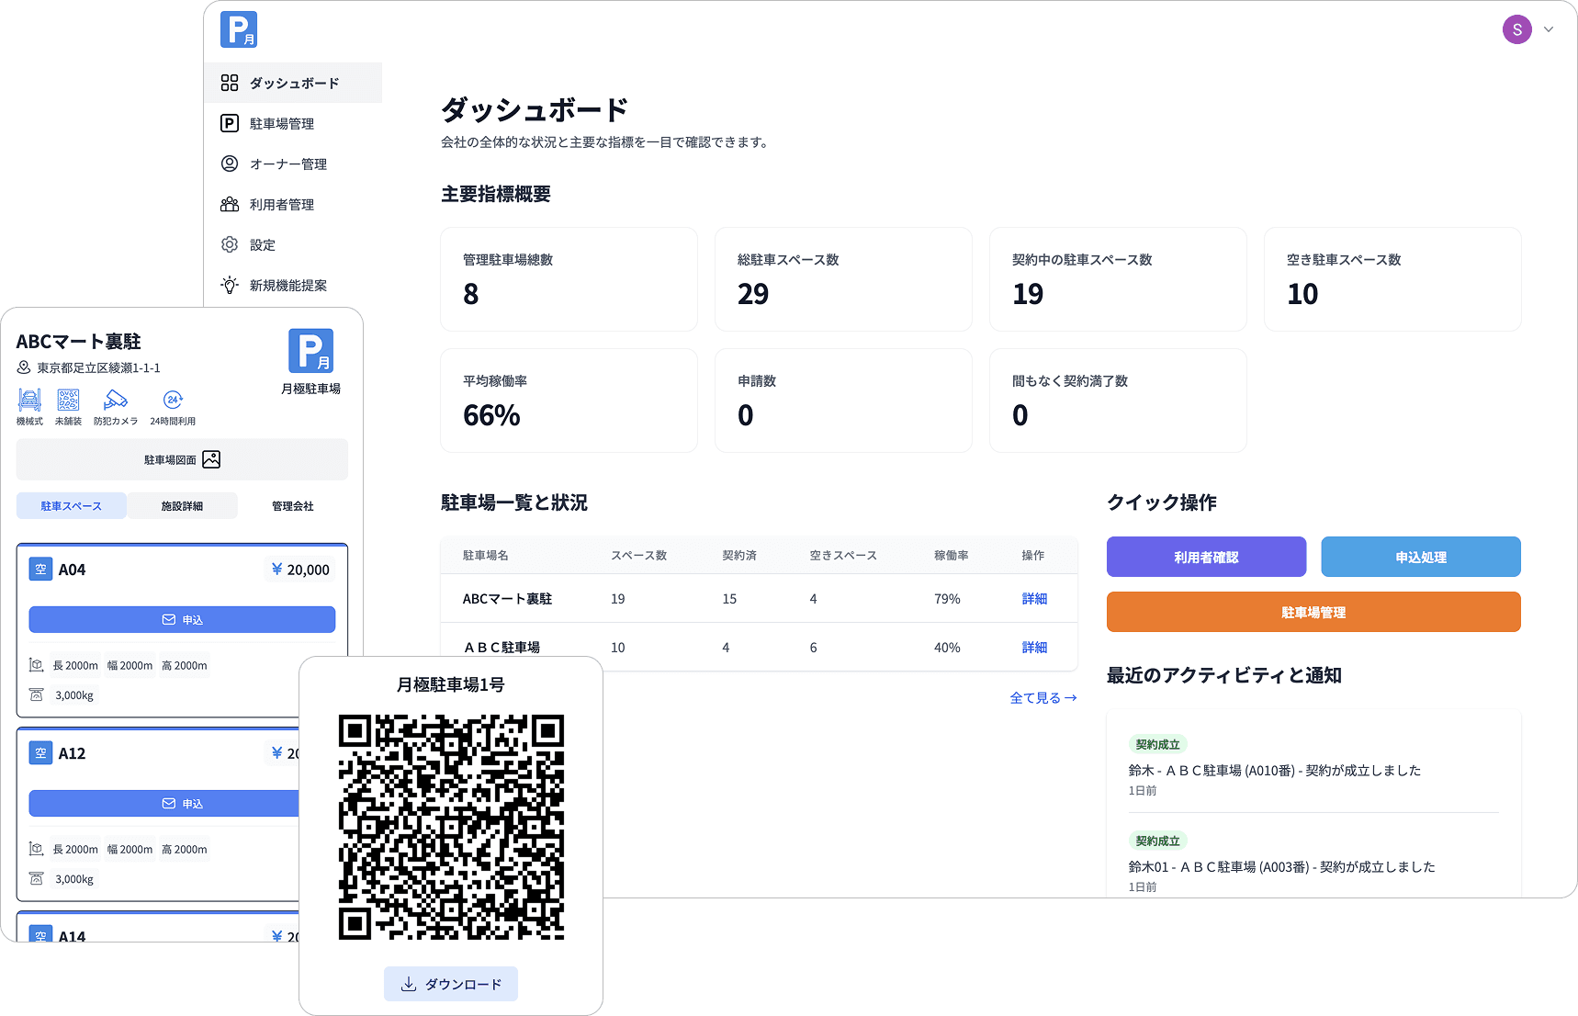The image size is (1578, 1016).
Task: Click the 利用者管理 group icon
Action: (x=230, y=204)
